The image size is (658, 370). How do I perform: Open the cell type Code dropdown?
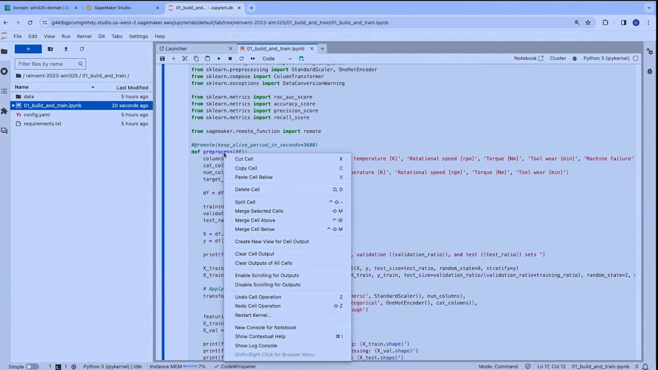(277, 59)
